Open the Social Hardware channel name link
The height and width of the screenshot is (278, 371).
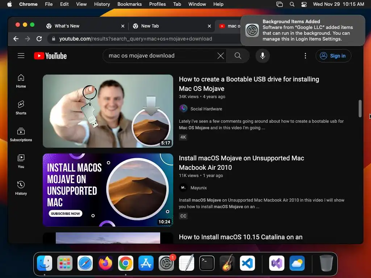(x=206, y=109)
